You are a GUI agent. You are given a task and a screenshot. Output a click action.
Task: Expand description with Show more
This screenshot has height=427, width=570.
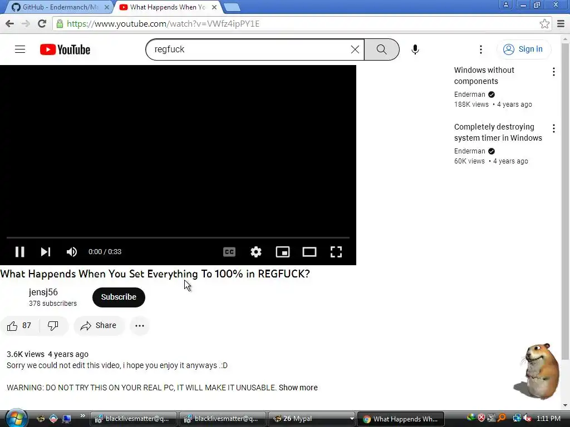coord(298,388)
